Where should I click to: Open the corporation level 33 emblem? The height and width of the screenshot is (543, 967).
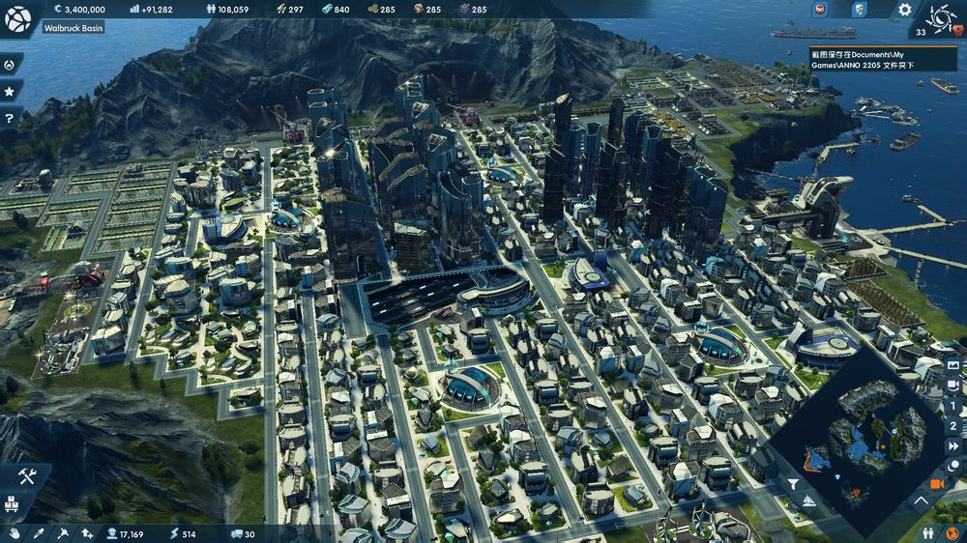tap(940, 19)
